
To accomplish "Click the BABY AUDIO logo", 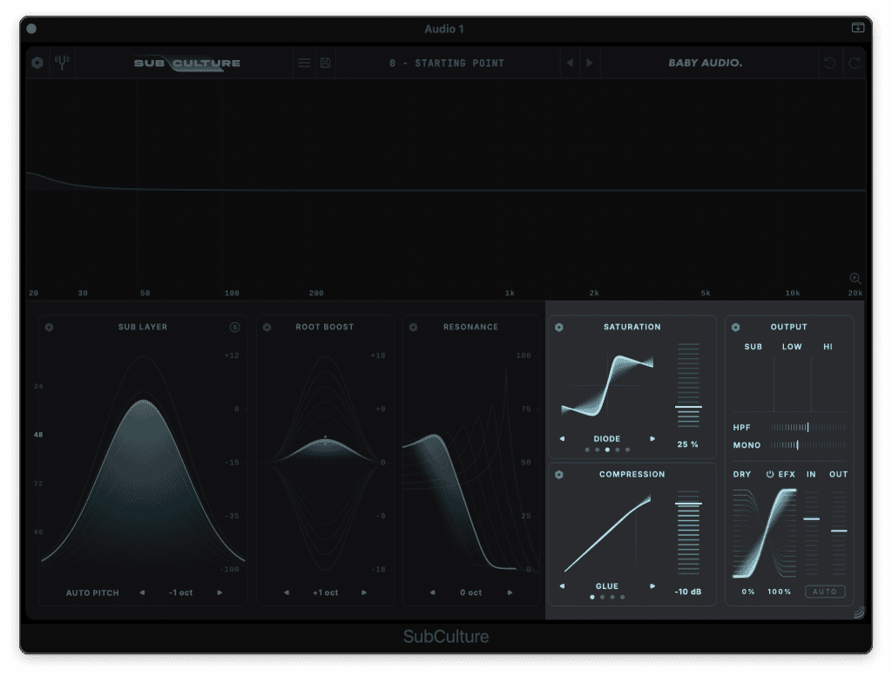I will [x=706, y=63].
